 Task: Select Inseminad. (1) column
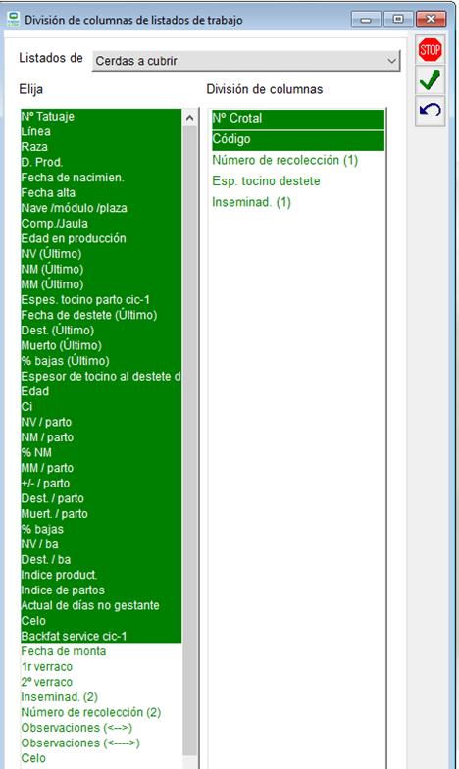click(x=298, y=202)
